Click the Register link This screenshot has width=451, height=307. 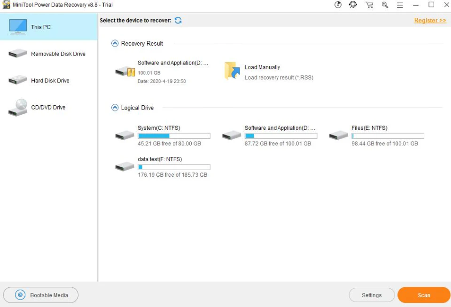[x=430, y=20]
